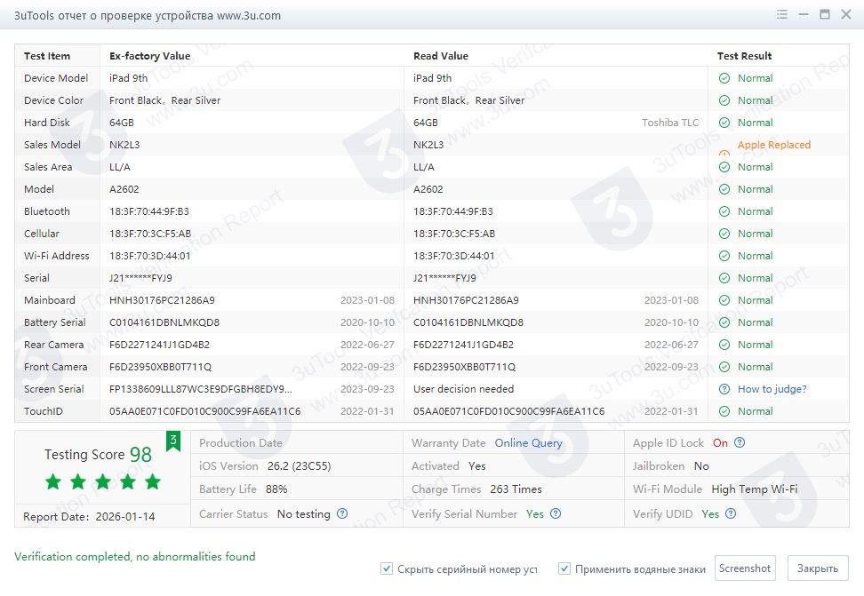Click Normal check icon for Device Color
This screenshot has height=596, width=864.
click(724, 100)
